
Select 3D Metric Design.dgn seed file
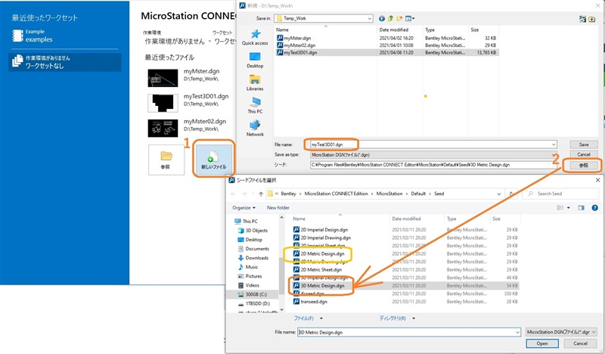pos(319,286)
